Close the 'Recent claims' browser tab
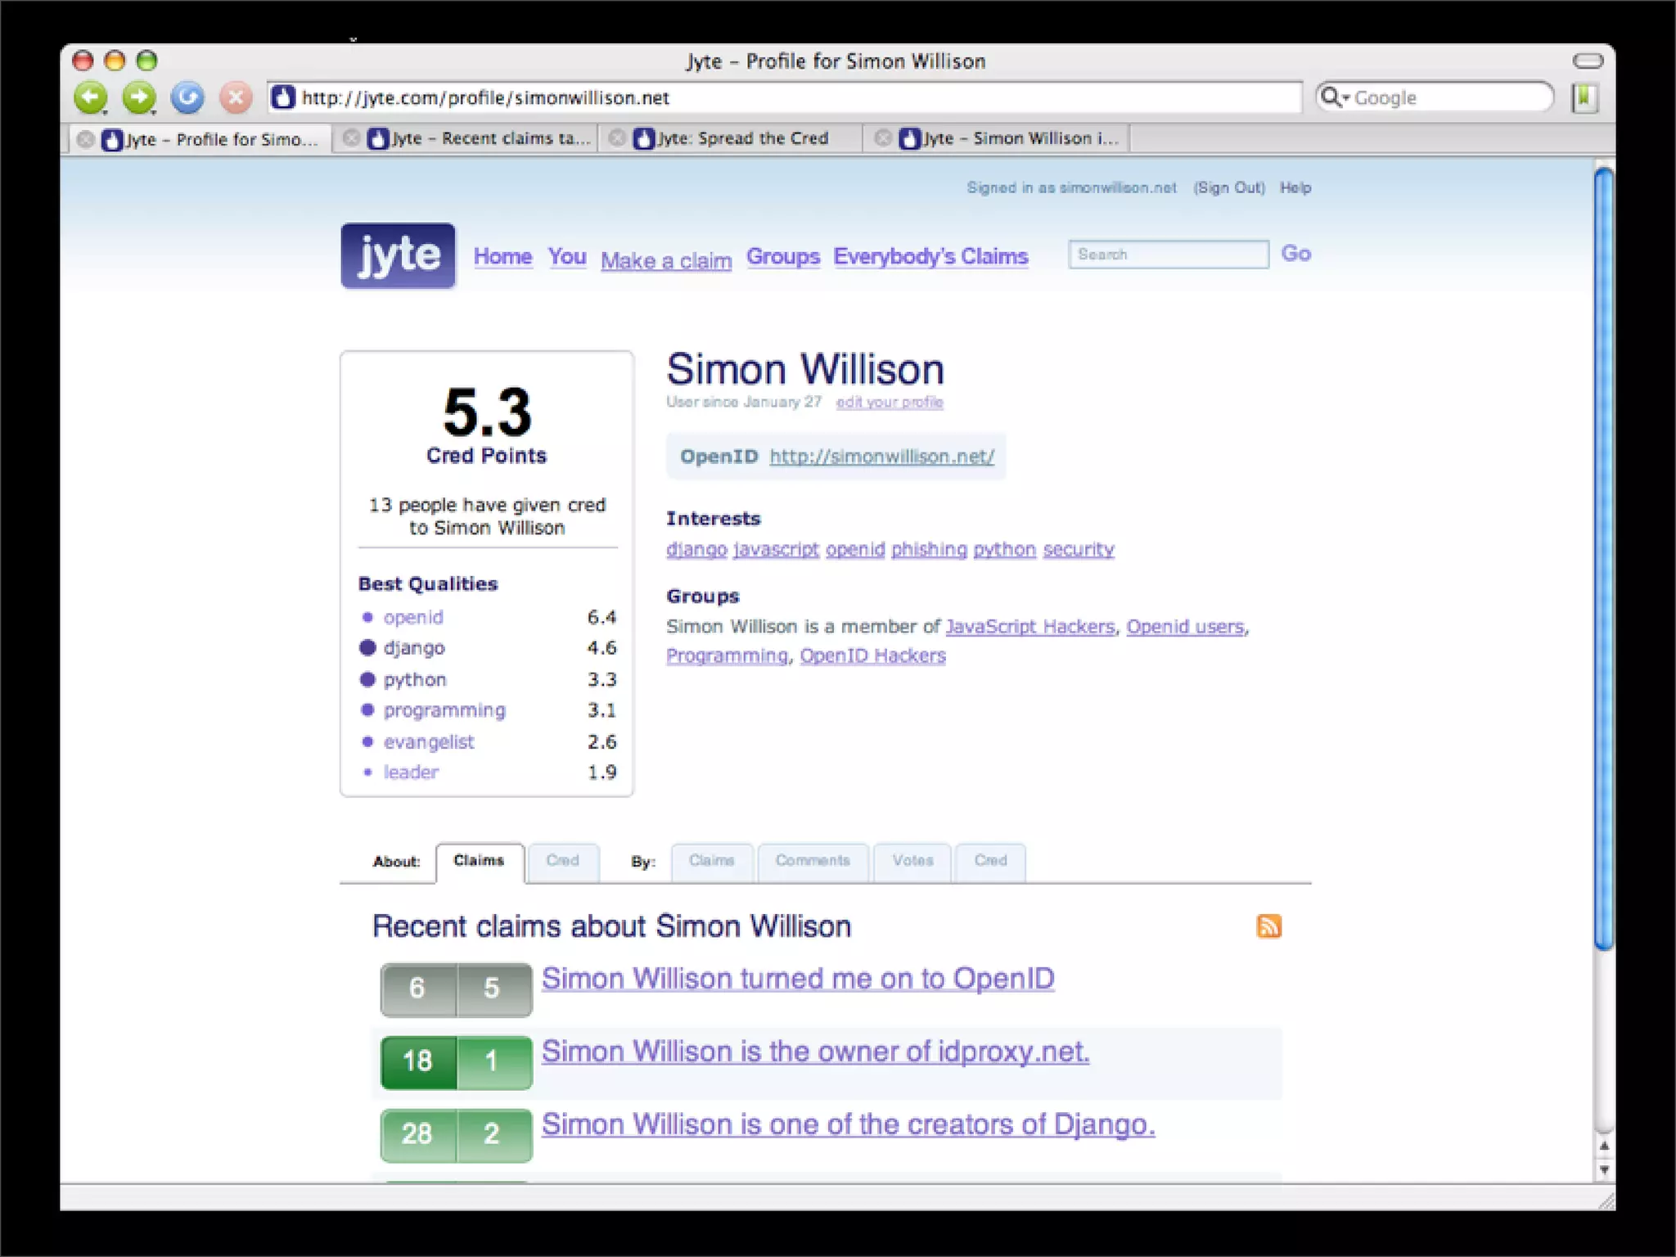The width and height of the screenshot is (1676, 1257). (351, 138)
